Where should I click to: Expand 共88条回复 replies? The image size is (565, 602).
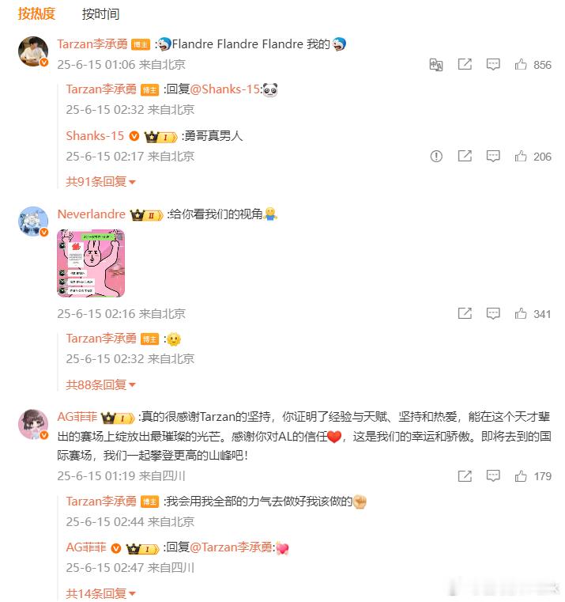tap(100, 384)
